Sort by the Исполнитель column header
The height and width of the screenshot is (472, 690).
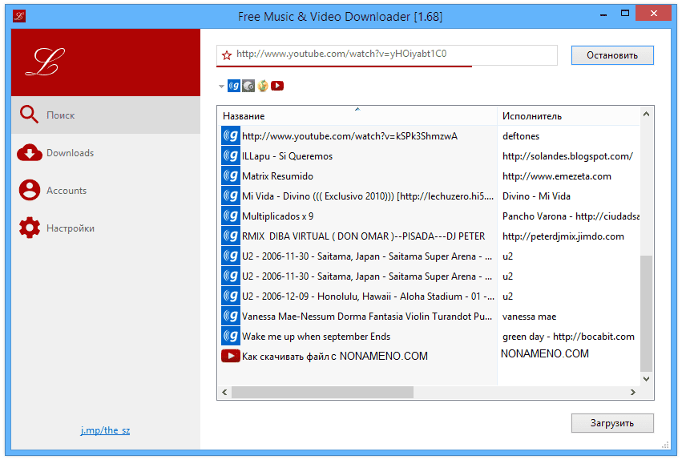coord(567,116)
